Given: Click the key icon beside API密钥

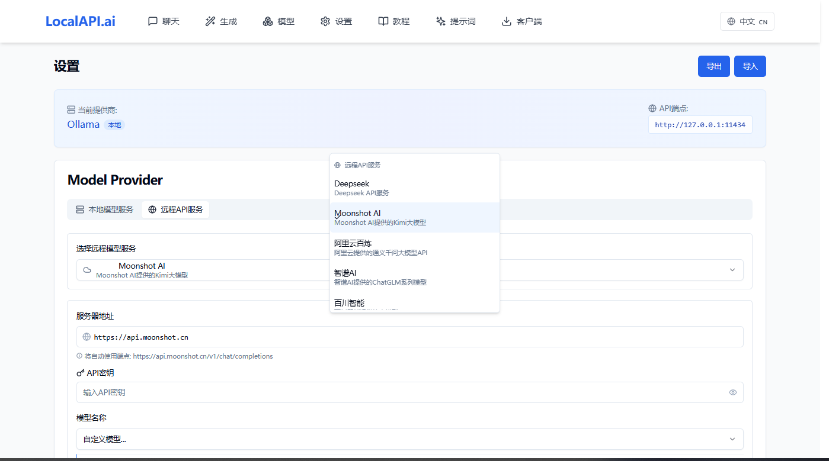Looking at the screenshot, I should coord(81,373).
